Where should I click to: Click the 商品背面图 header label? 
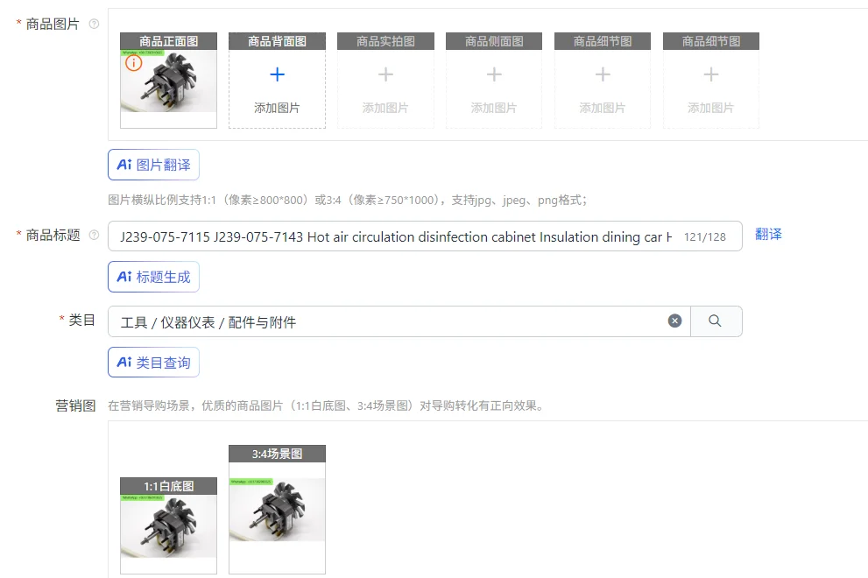277,41
